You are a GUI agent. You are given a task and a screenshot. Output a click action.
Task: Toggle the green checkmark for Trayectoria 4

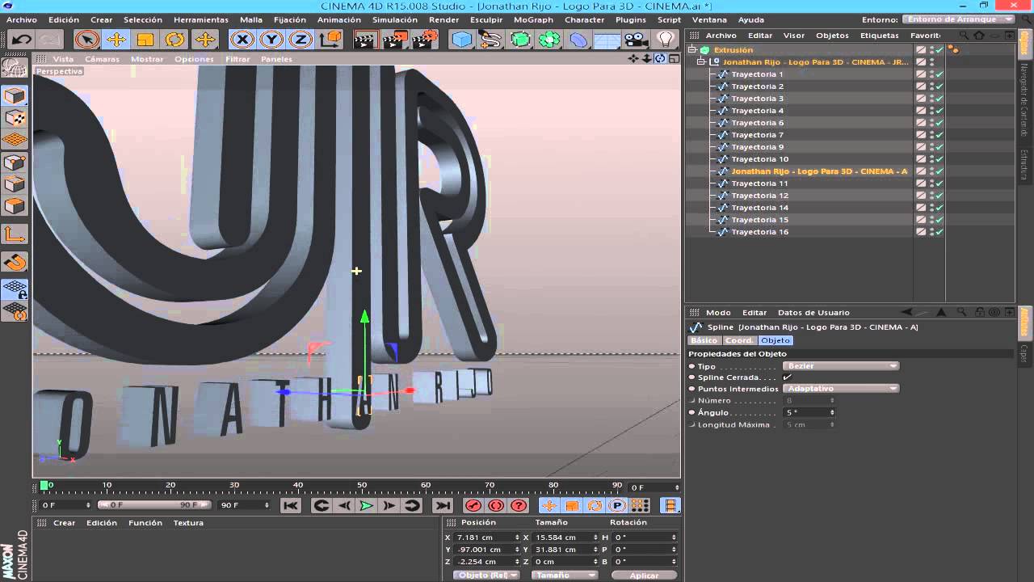pyautogui.click(x=940, y=111)
